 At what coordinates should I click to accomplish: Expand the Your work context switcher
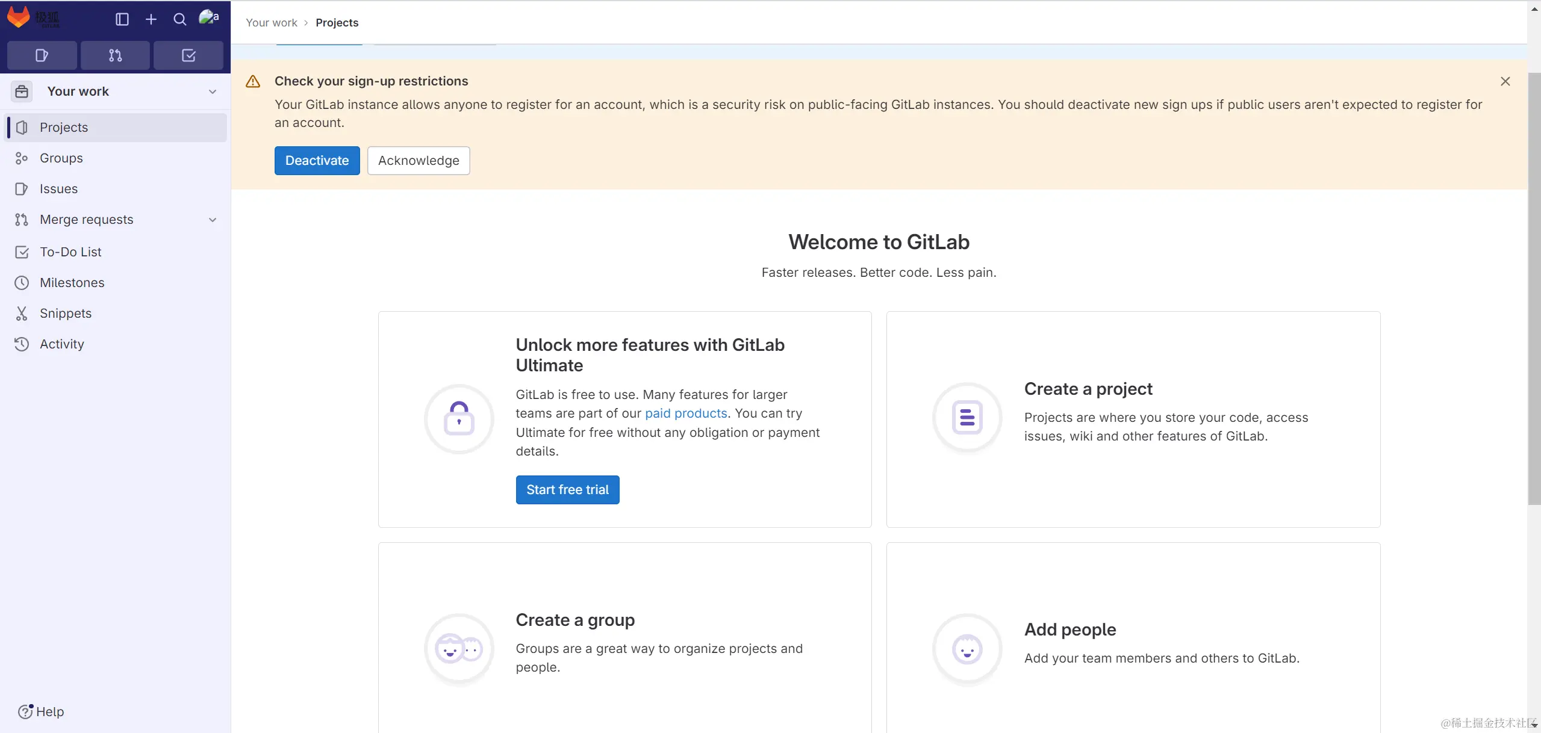coord(114,91)
